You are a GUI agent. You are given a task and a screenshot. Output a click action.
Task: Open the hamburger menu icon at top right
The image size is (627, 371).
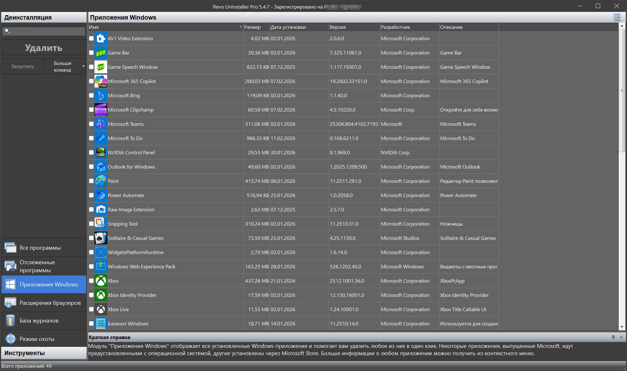(617, 17)
